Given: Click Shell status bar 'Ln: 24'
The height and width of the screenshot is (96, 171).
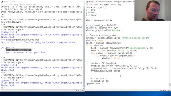Looking at the screenshot, I should [x=77, y=91].
